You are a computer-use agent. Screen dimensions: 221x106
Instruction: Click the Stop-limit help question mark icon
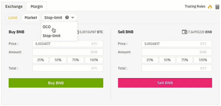(x=67, y=18)
